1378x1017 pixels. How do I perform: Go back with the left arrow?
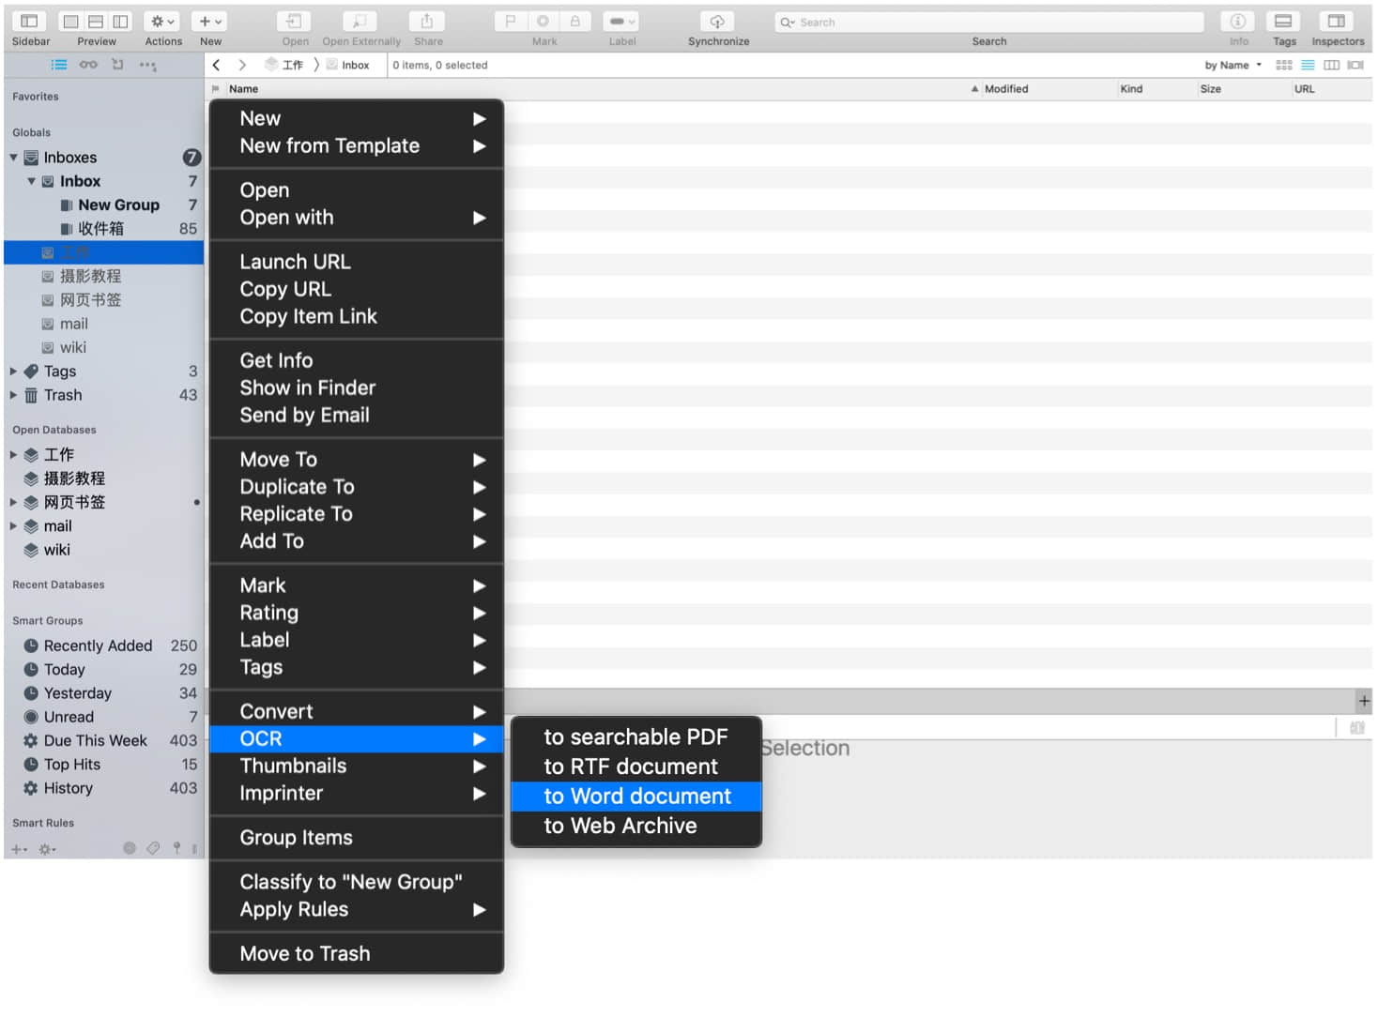click(x=217, y=65)
